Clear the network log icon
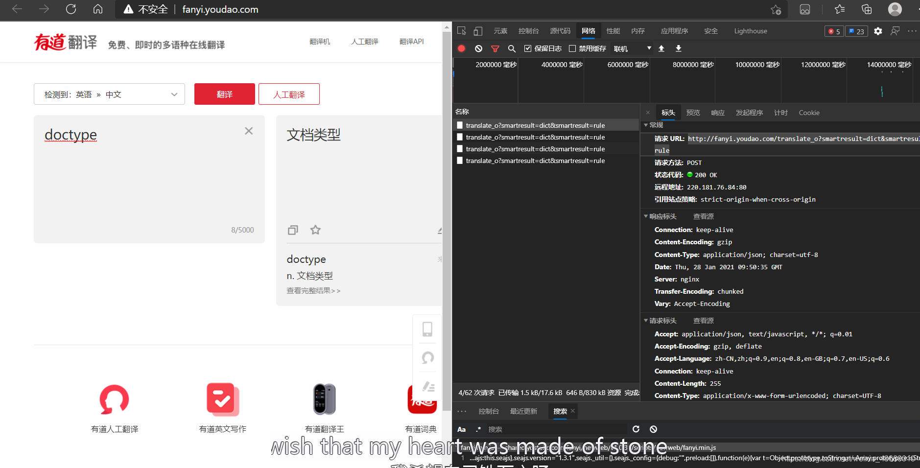Image resolution: width=920 pixels, height=468 pixels. click(x=478, y=48)
